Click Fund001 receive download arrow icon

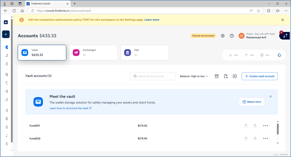(255, 126)
